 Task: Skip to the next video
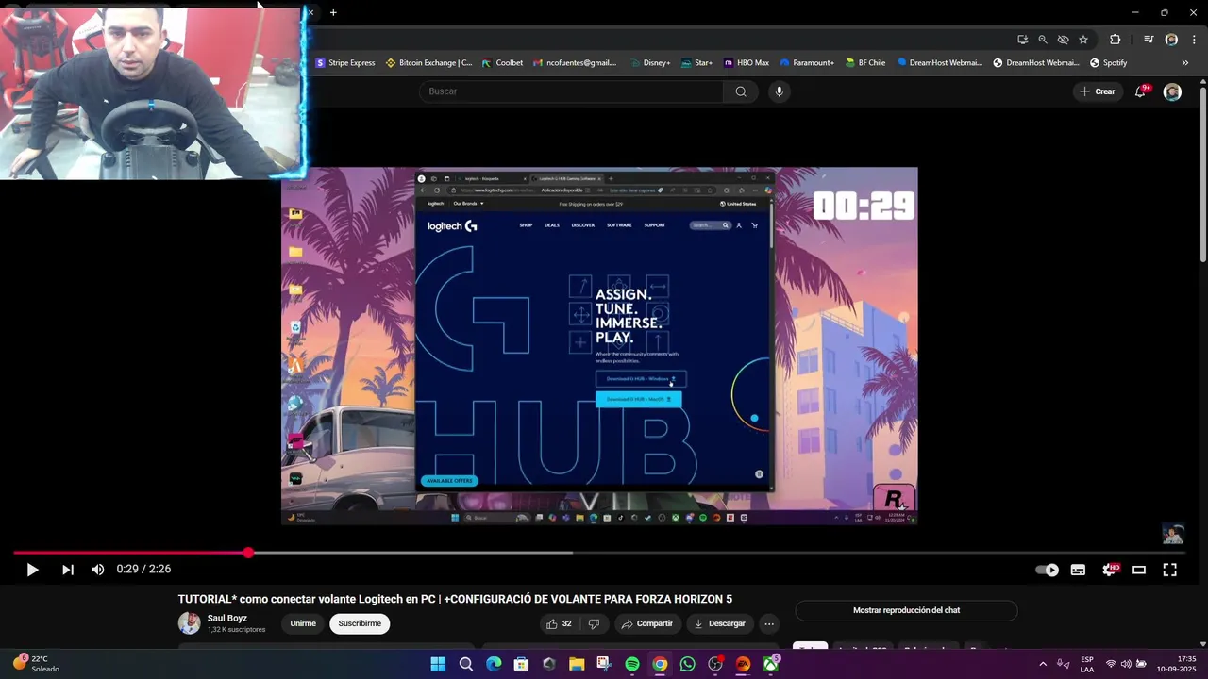[x=67, y=570]
